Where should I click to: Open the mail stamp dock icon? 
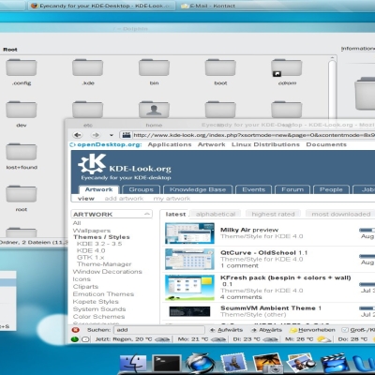coord(233,364)
